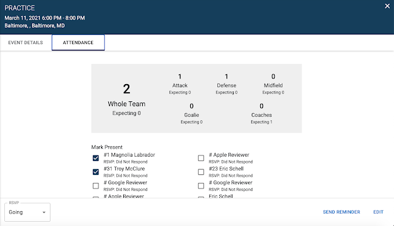This screenshot has height=226, width=394.
Task: Mark # Apple Reviewer in right column present
Action: coord(201,158)
